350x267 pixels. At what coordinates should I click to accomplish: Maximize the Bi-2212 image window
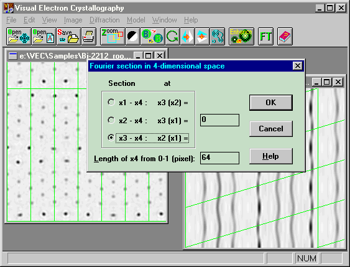coord(148,55)
